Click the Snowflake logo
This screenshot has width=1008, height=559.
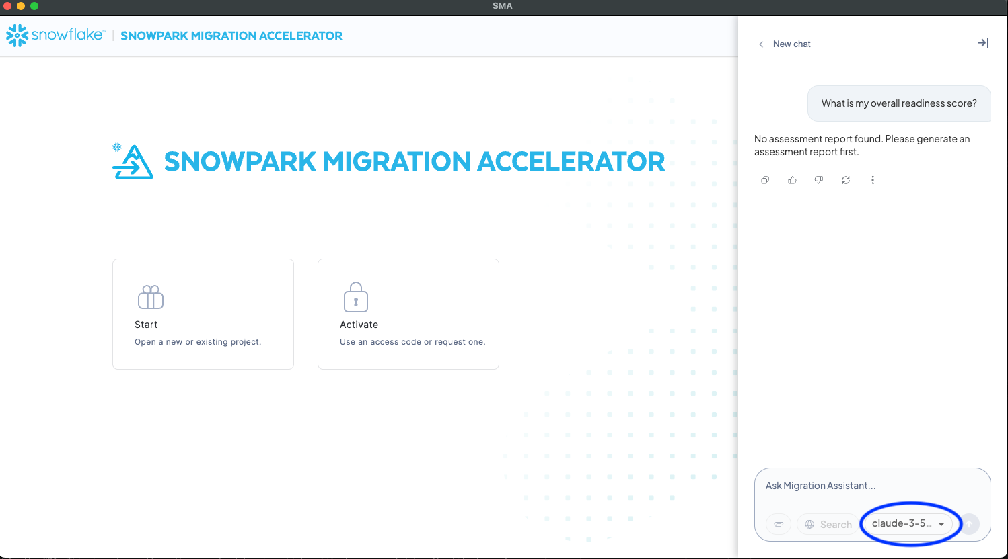point(55,35)
